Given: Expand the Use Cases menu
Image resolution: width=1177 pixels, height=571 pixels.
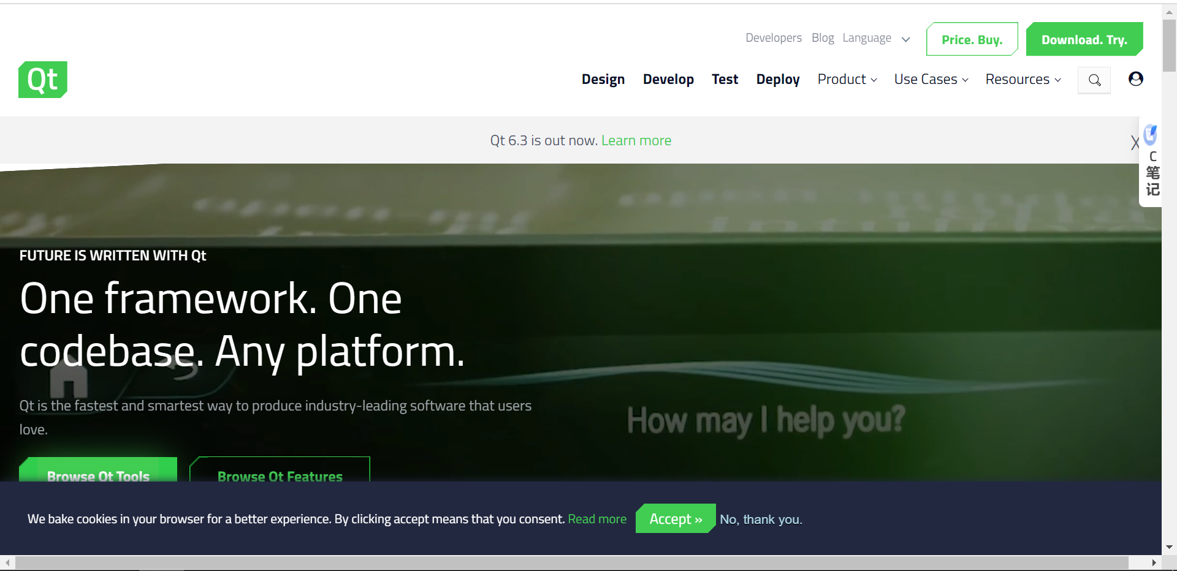Looking at the screenshot, I should point(931,80).
